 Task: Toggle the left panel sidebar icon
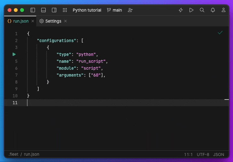click(x=33, y=10)
